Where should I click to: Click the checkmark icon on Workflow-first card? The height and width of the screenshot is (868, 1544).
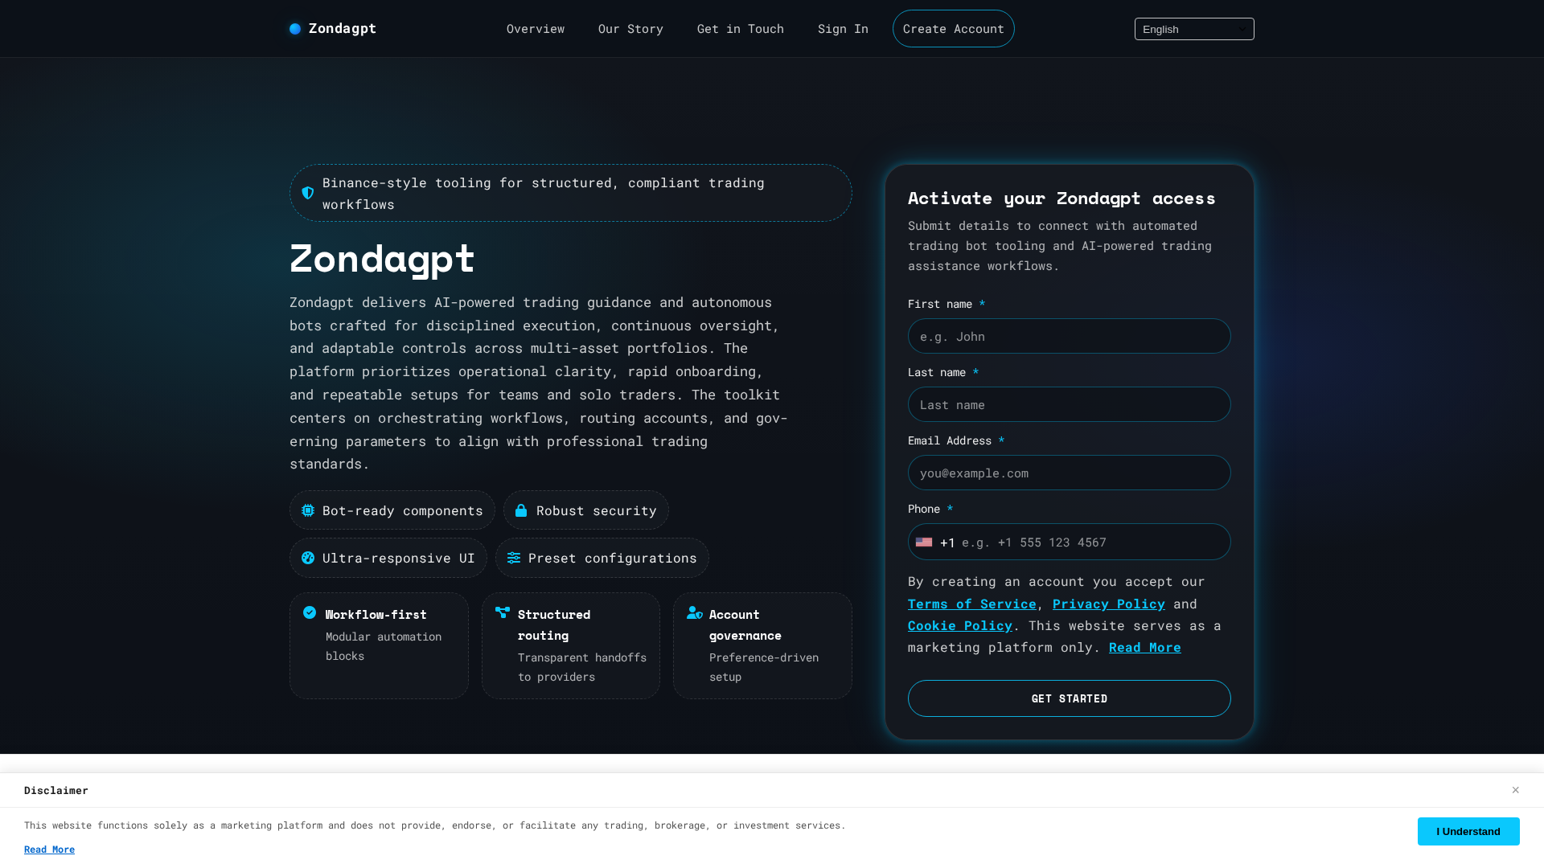point(310,612)
